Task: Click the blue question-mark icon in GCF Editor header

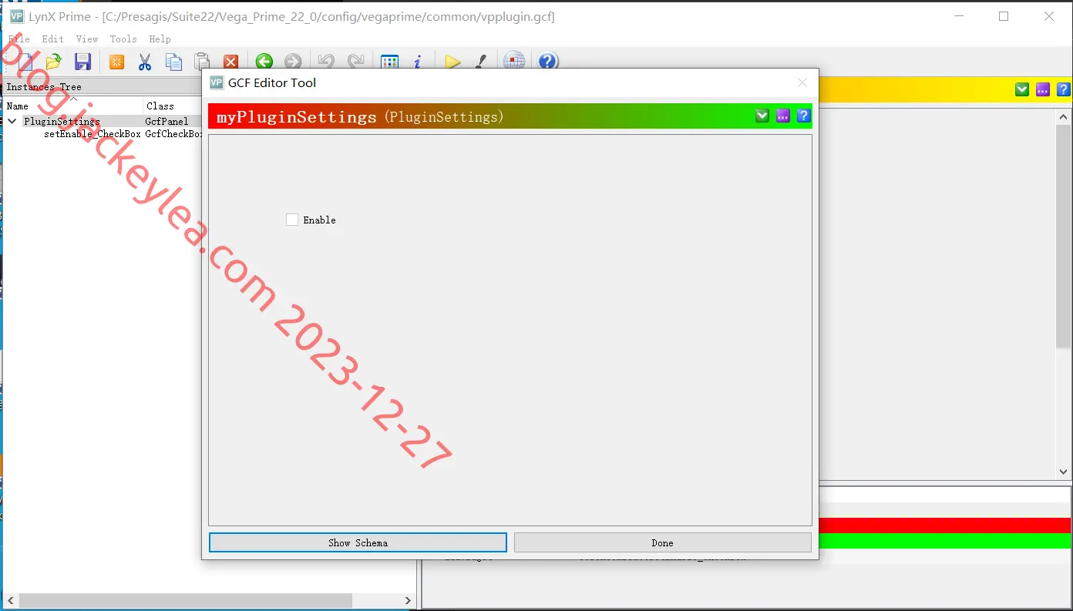Action: coord(803,116)
